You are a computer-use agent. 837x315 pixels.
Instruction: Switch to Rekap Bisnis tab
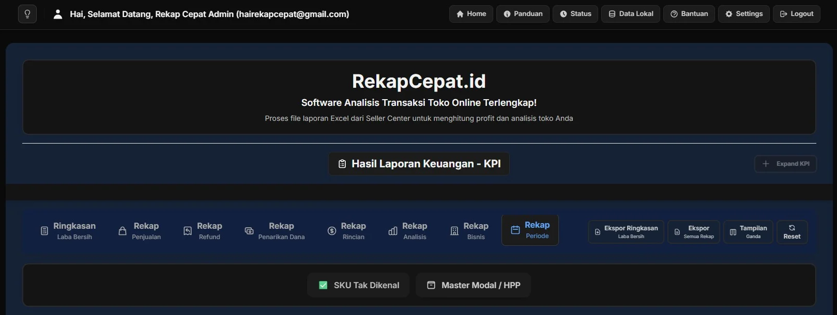[x=469, y=231]
